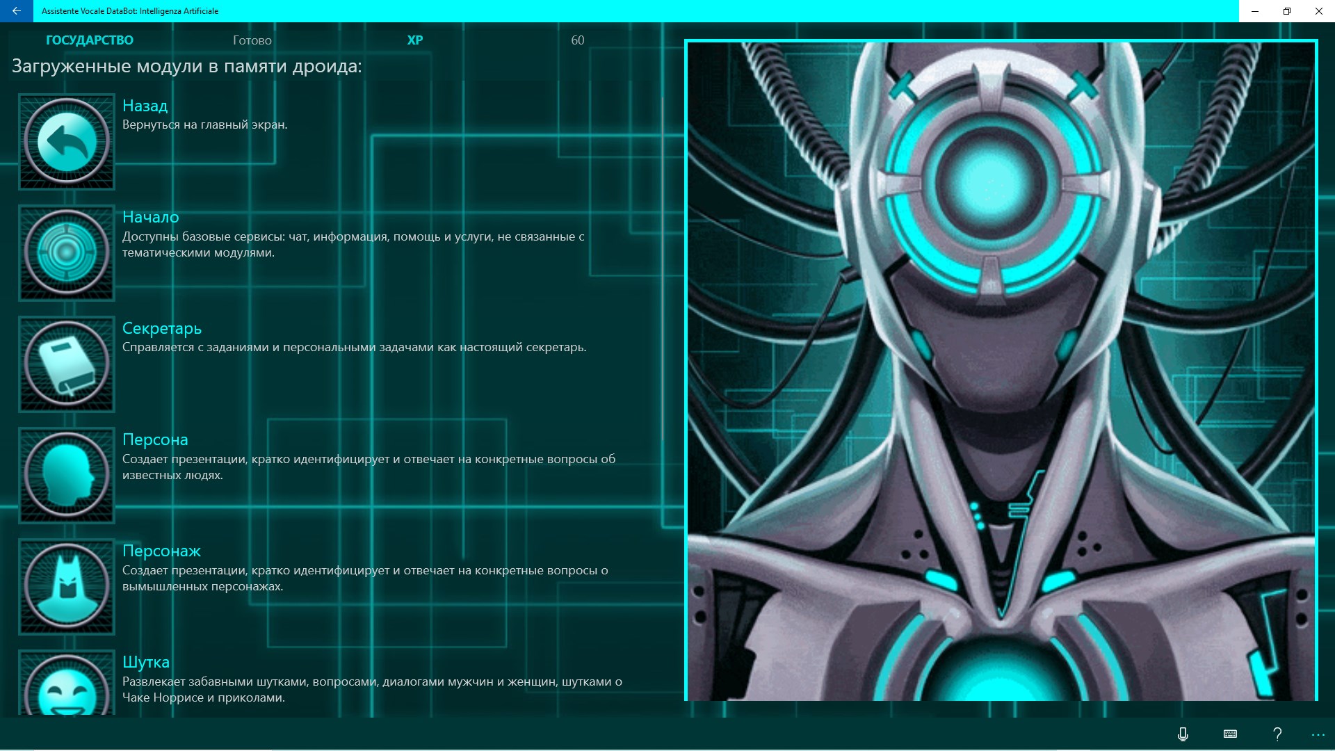Click the Шутка module title
1335x751 pixels.
146,662
